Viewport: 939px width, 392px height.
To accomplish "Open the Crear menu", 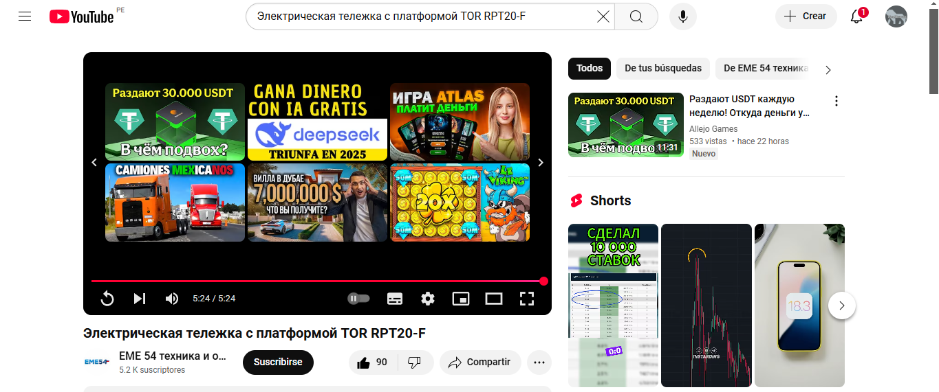I will pos(806,16).
